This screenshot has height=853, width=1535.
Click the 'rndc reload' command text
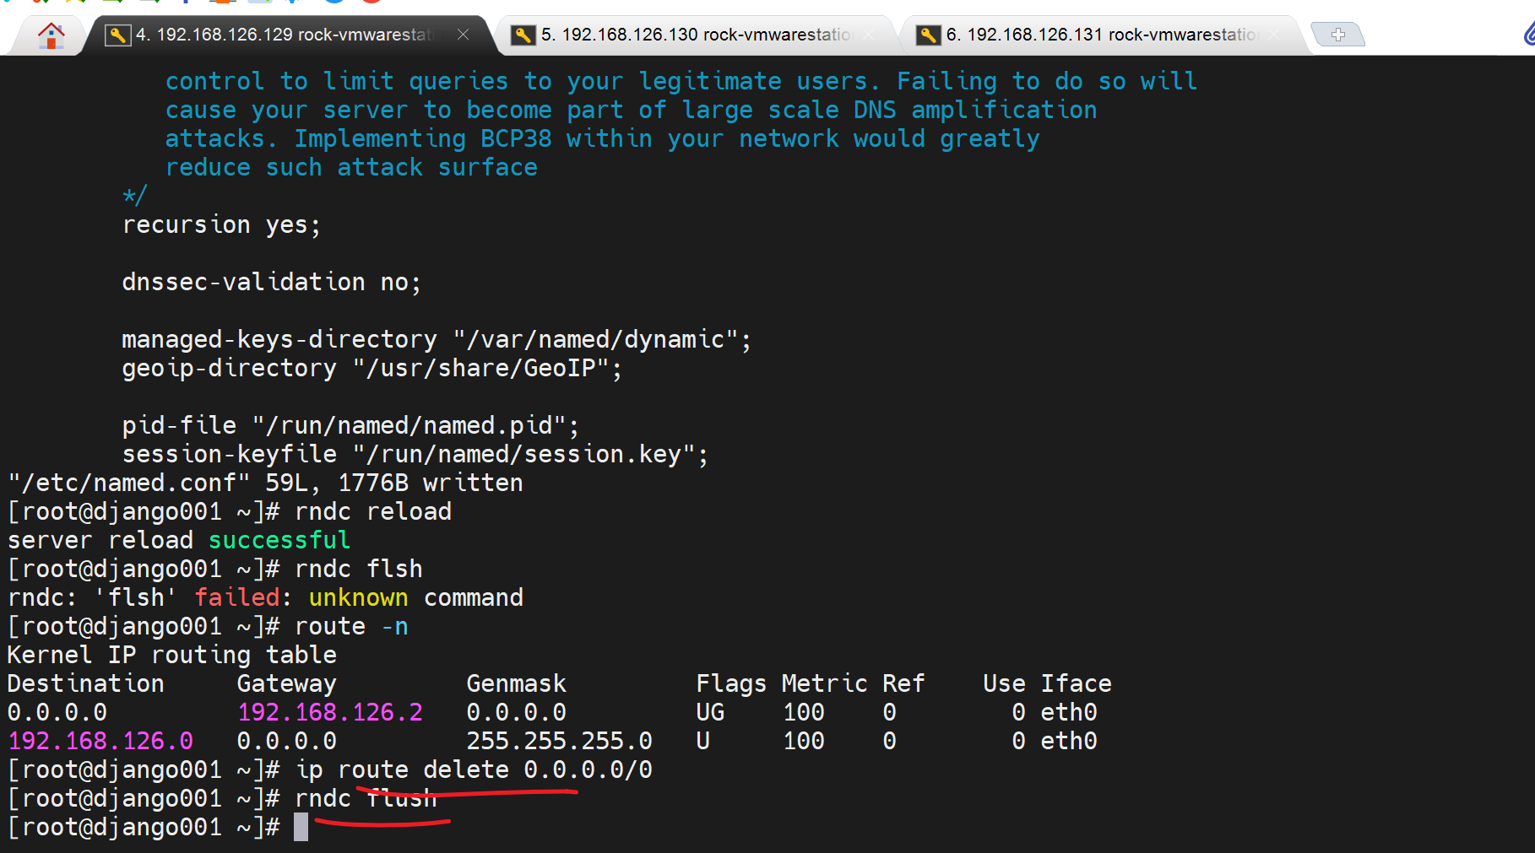373,511
